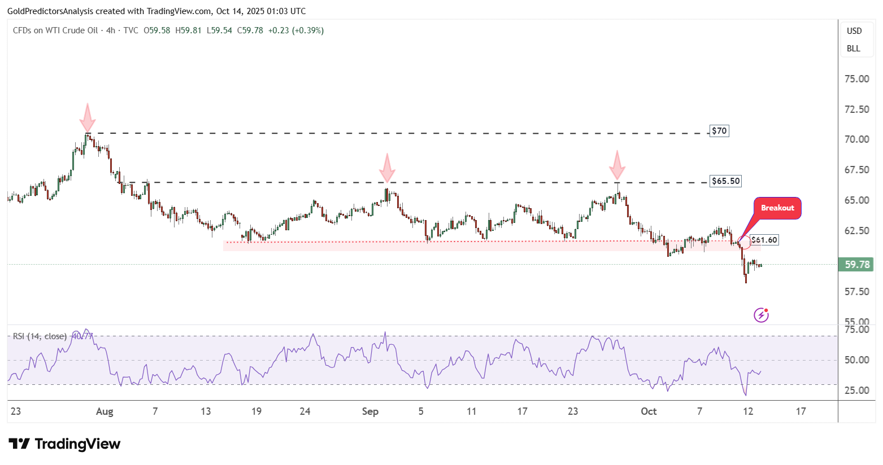Open the BLL unit selector
The image size is (883, 465).
(853, 49)
